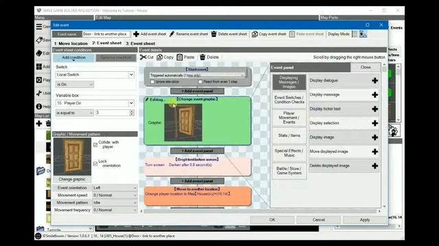The image size is (439, 246).
Task: Click the Paste event sheet icon
Action: [292, 34]
